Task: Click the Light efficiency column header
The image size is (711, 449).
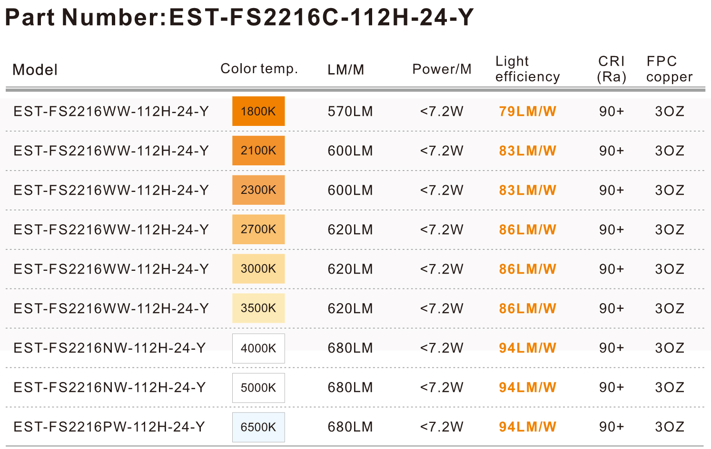Action: tap(527, 69)
